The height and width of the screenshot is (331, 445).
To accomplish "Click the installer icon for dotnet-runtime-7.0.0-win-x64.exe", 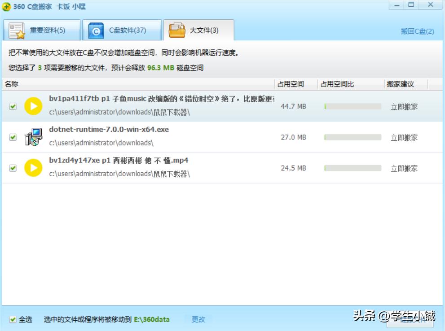I will click(x=33, y=137).
